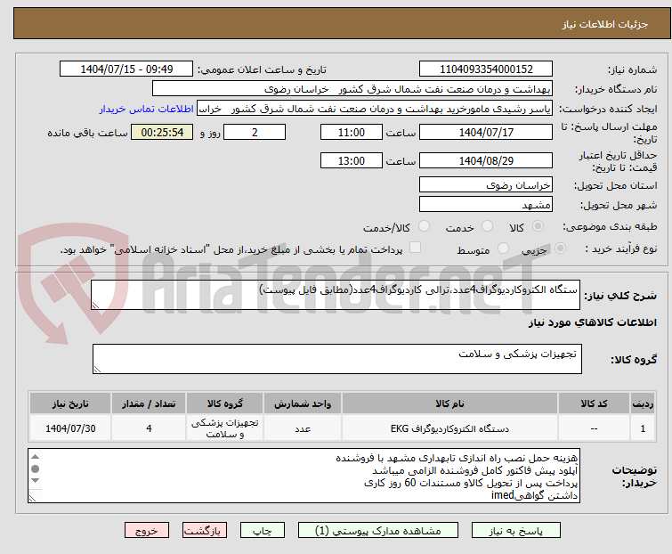This screenshot has height=554, width=672.
Task: Click the need date cell 1404/07/30
Action: pyautogui.click(x=70, y=428)
